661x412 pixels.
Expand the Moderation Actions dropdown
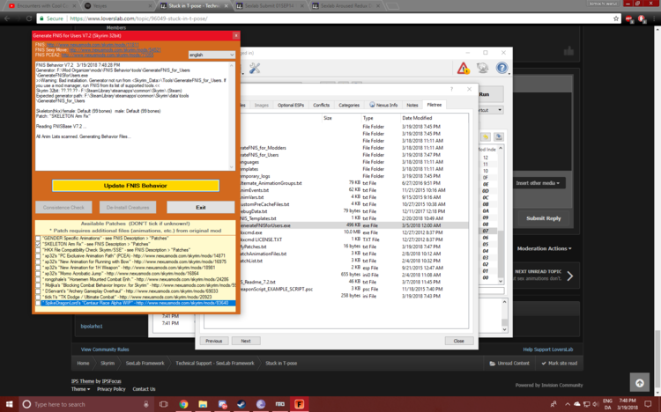544,248
